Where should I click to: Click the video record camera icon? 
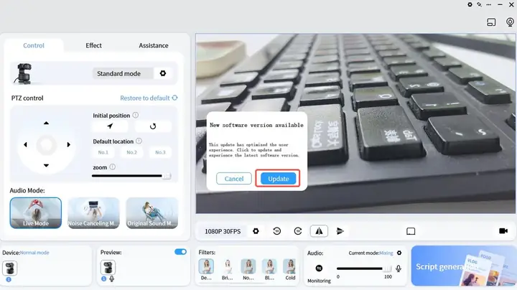503,231
